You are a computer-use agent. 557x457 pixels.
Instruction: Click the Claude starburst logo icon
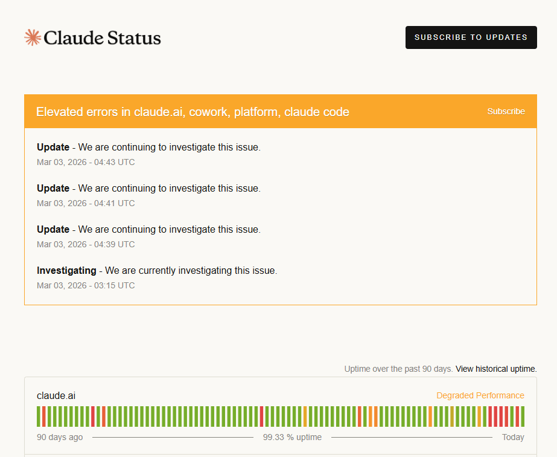(32, 37)
